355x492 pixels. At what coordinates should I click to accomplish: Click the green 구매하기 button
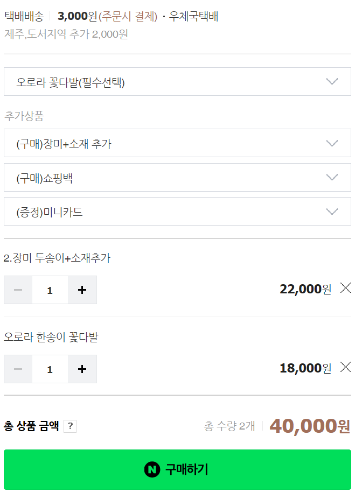177,469
